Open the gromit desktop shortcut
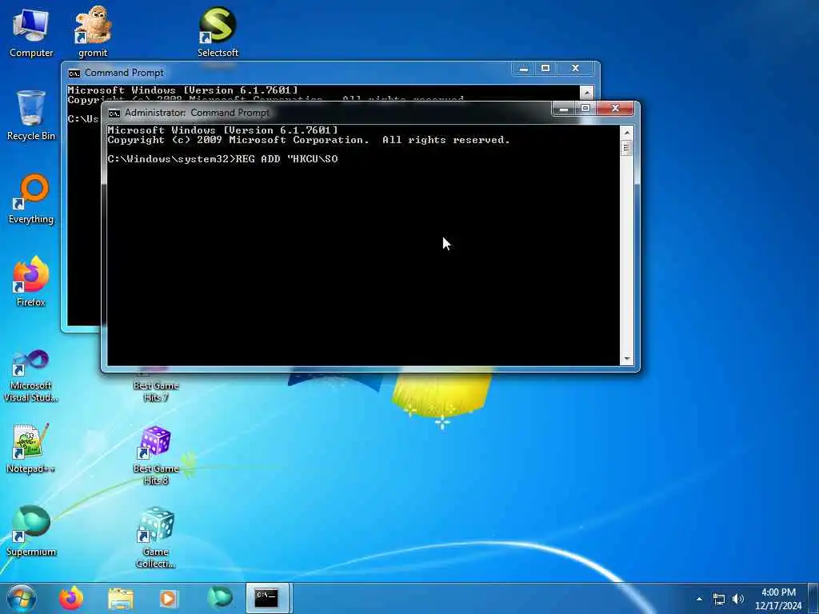This screenshot has width=819, height=614. coord(93,32)
